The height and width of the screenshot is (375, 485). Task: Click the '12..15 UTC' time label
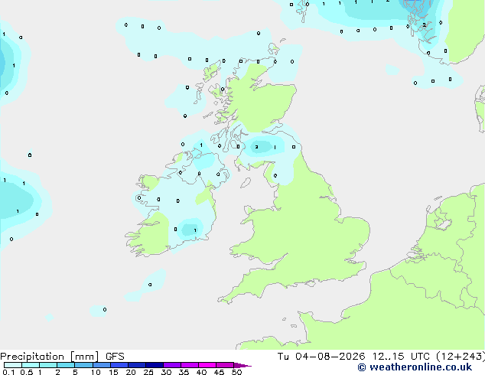point(401,357)
